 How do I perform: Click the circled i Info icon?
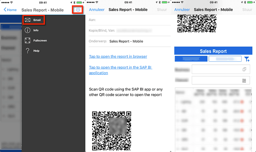27,30
